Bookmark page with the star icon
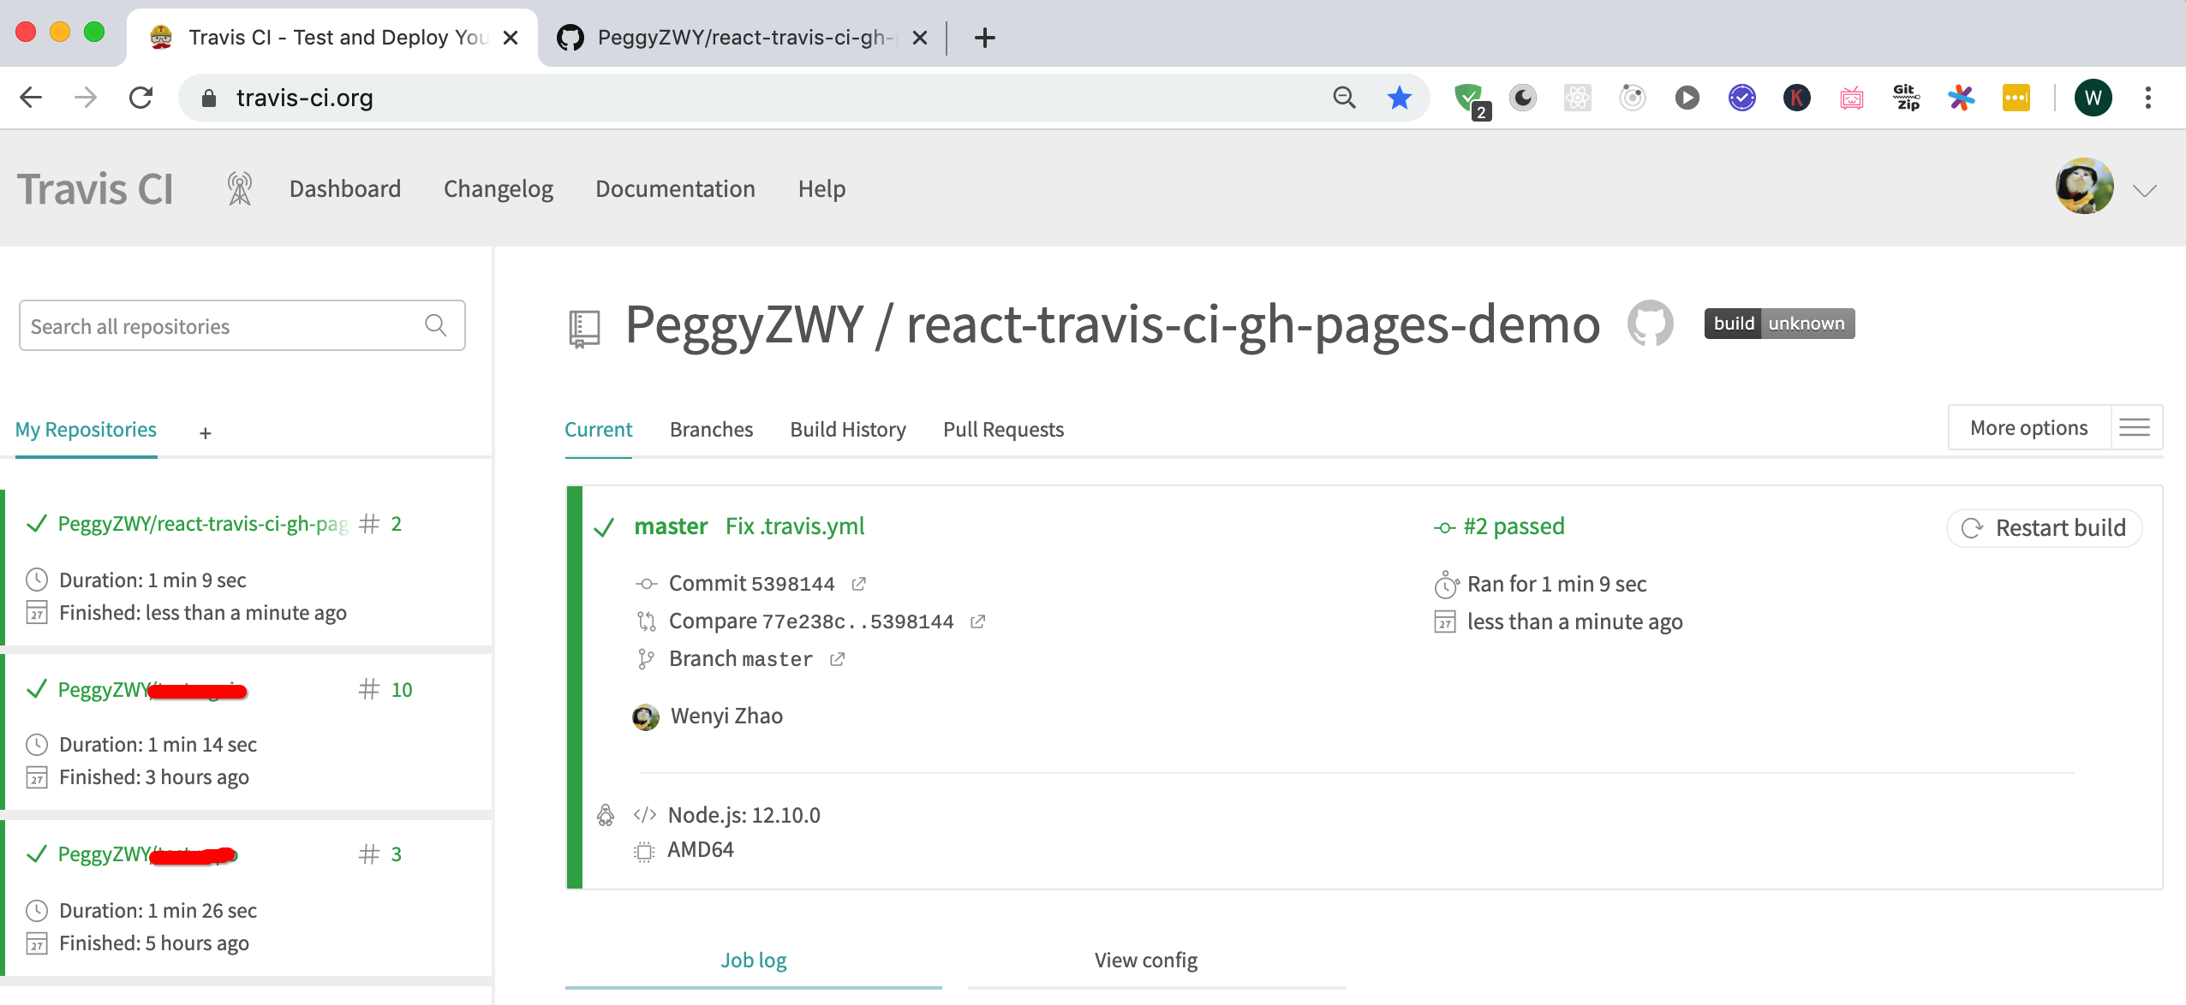Image resolution: width=2186 pixels, height=1005 pixels. (1399, 98)
